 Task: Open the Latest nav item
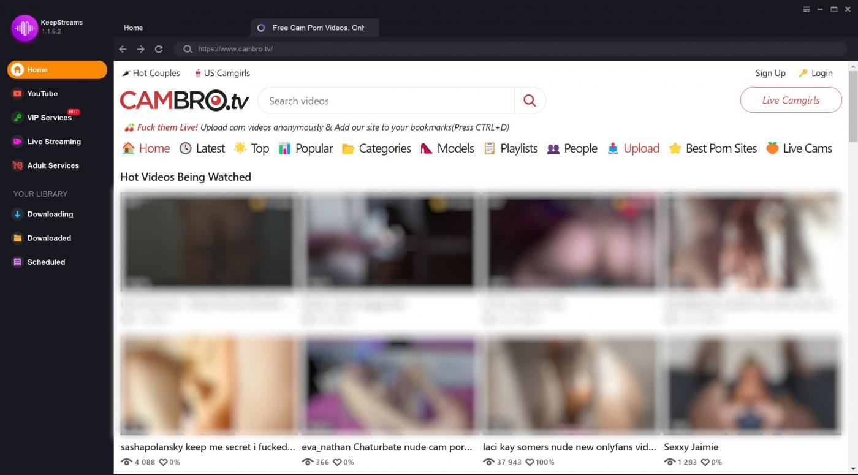202,148
